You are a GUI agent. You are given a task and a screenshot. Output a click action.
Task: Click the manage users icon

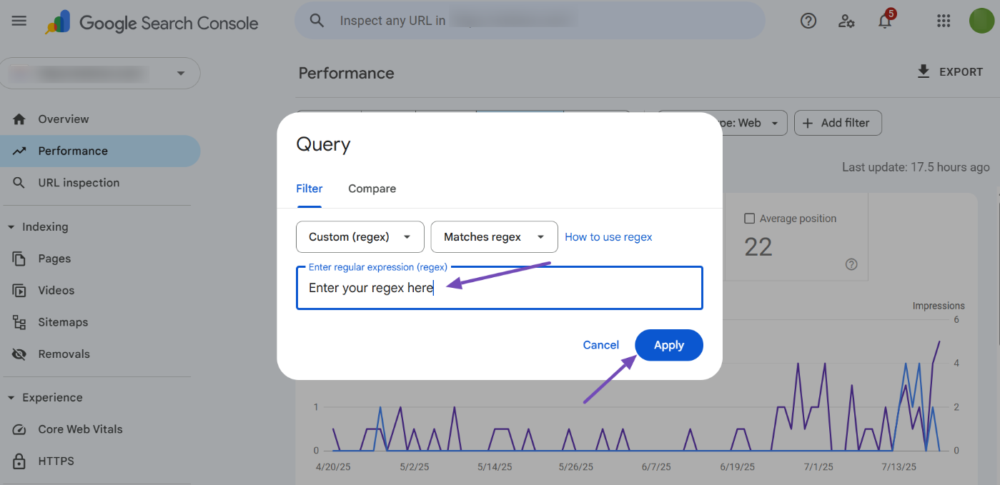point(846,21)
